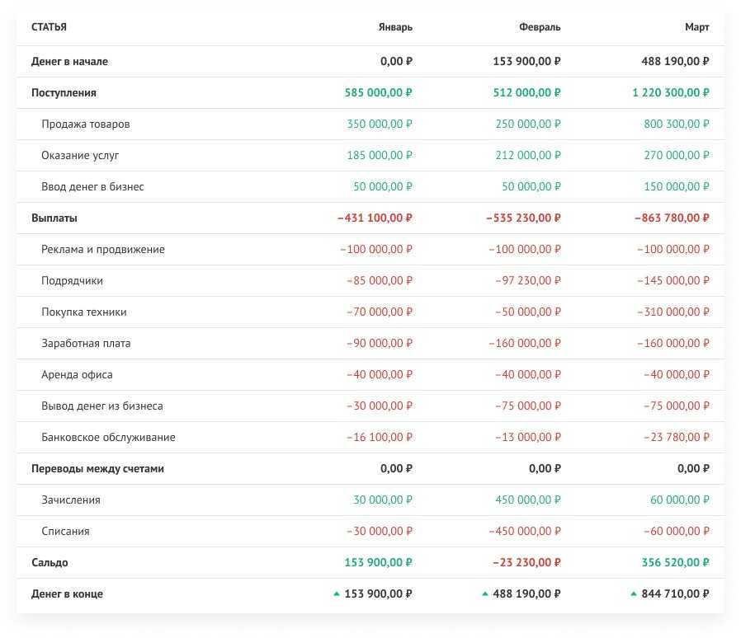This screenshot has height=638, width=741.
Task: Collapse the Поступления group row
Action: 64,93
